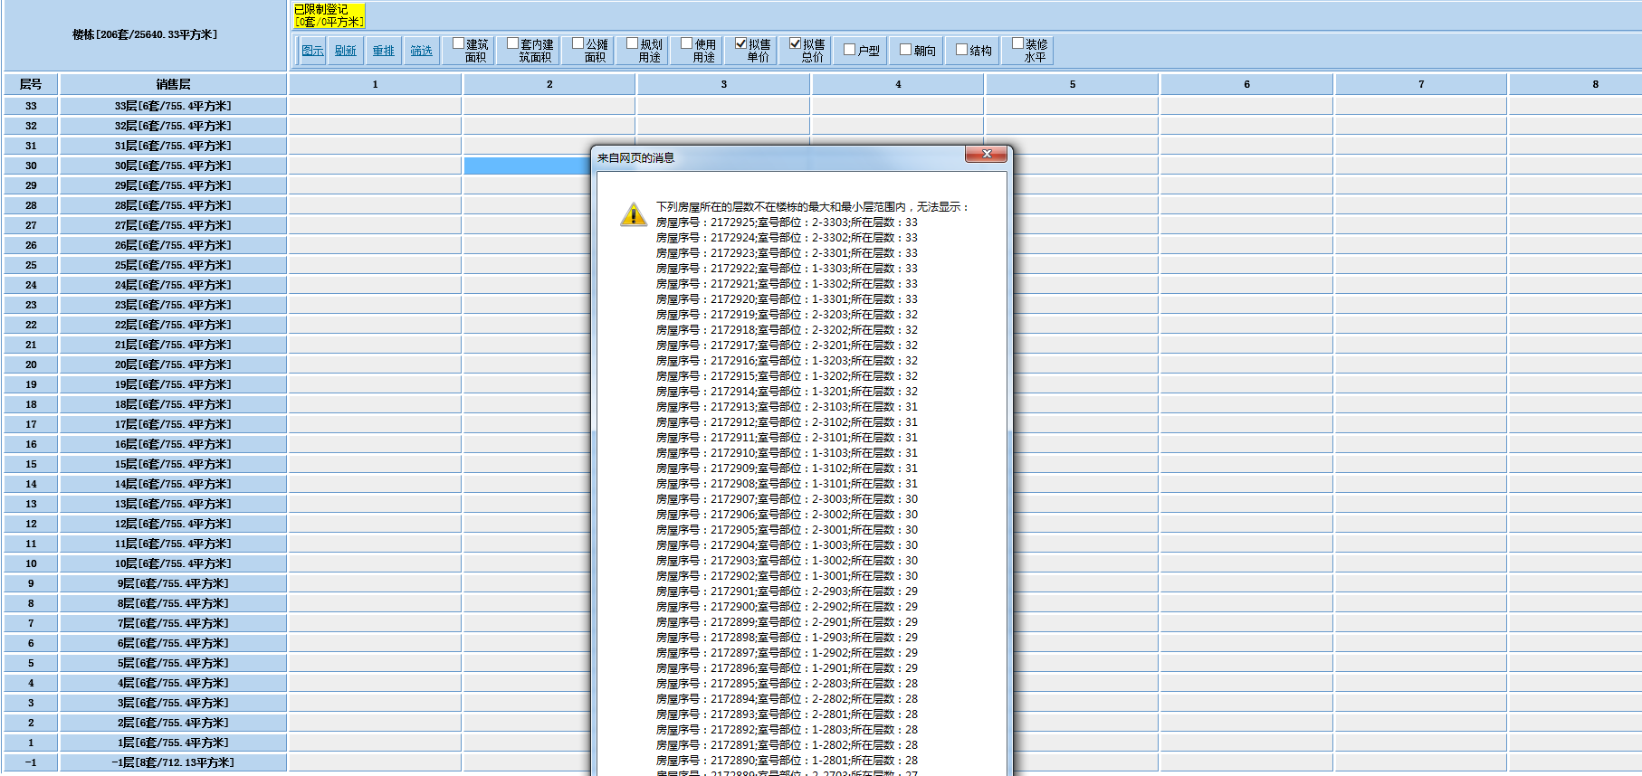Select row 12层[6套/755.4平方米]
The width and height of the screenshot is (1642, 776).
coord(173,524)
